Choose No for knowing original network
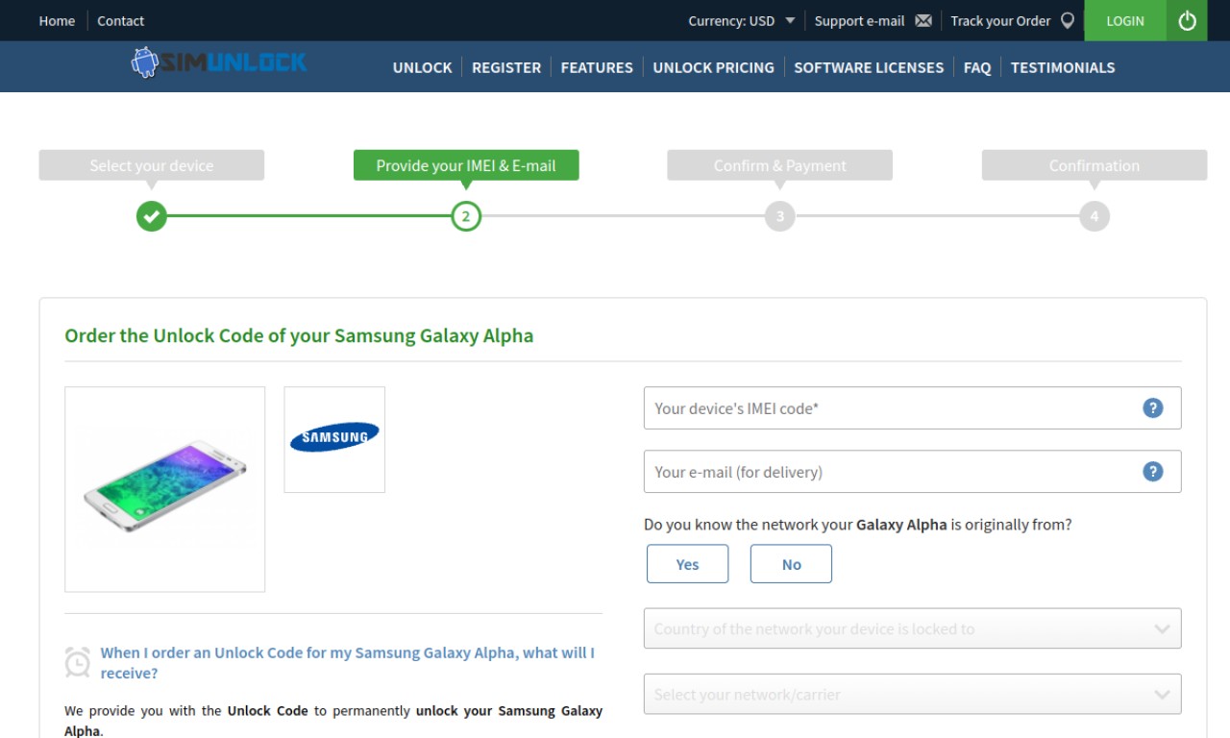 (791, 564)
